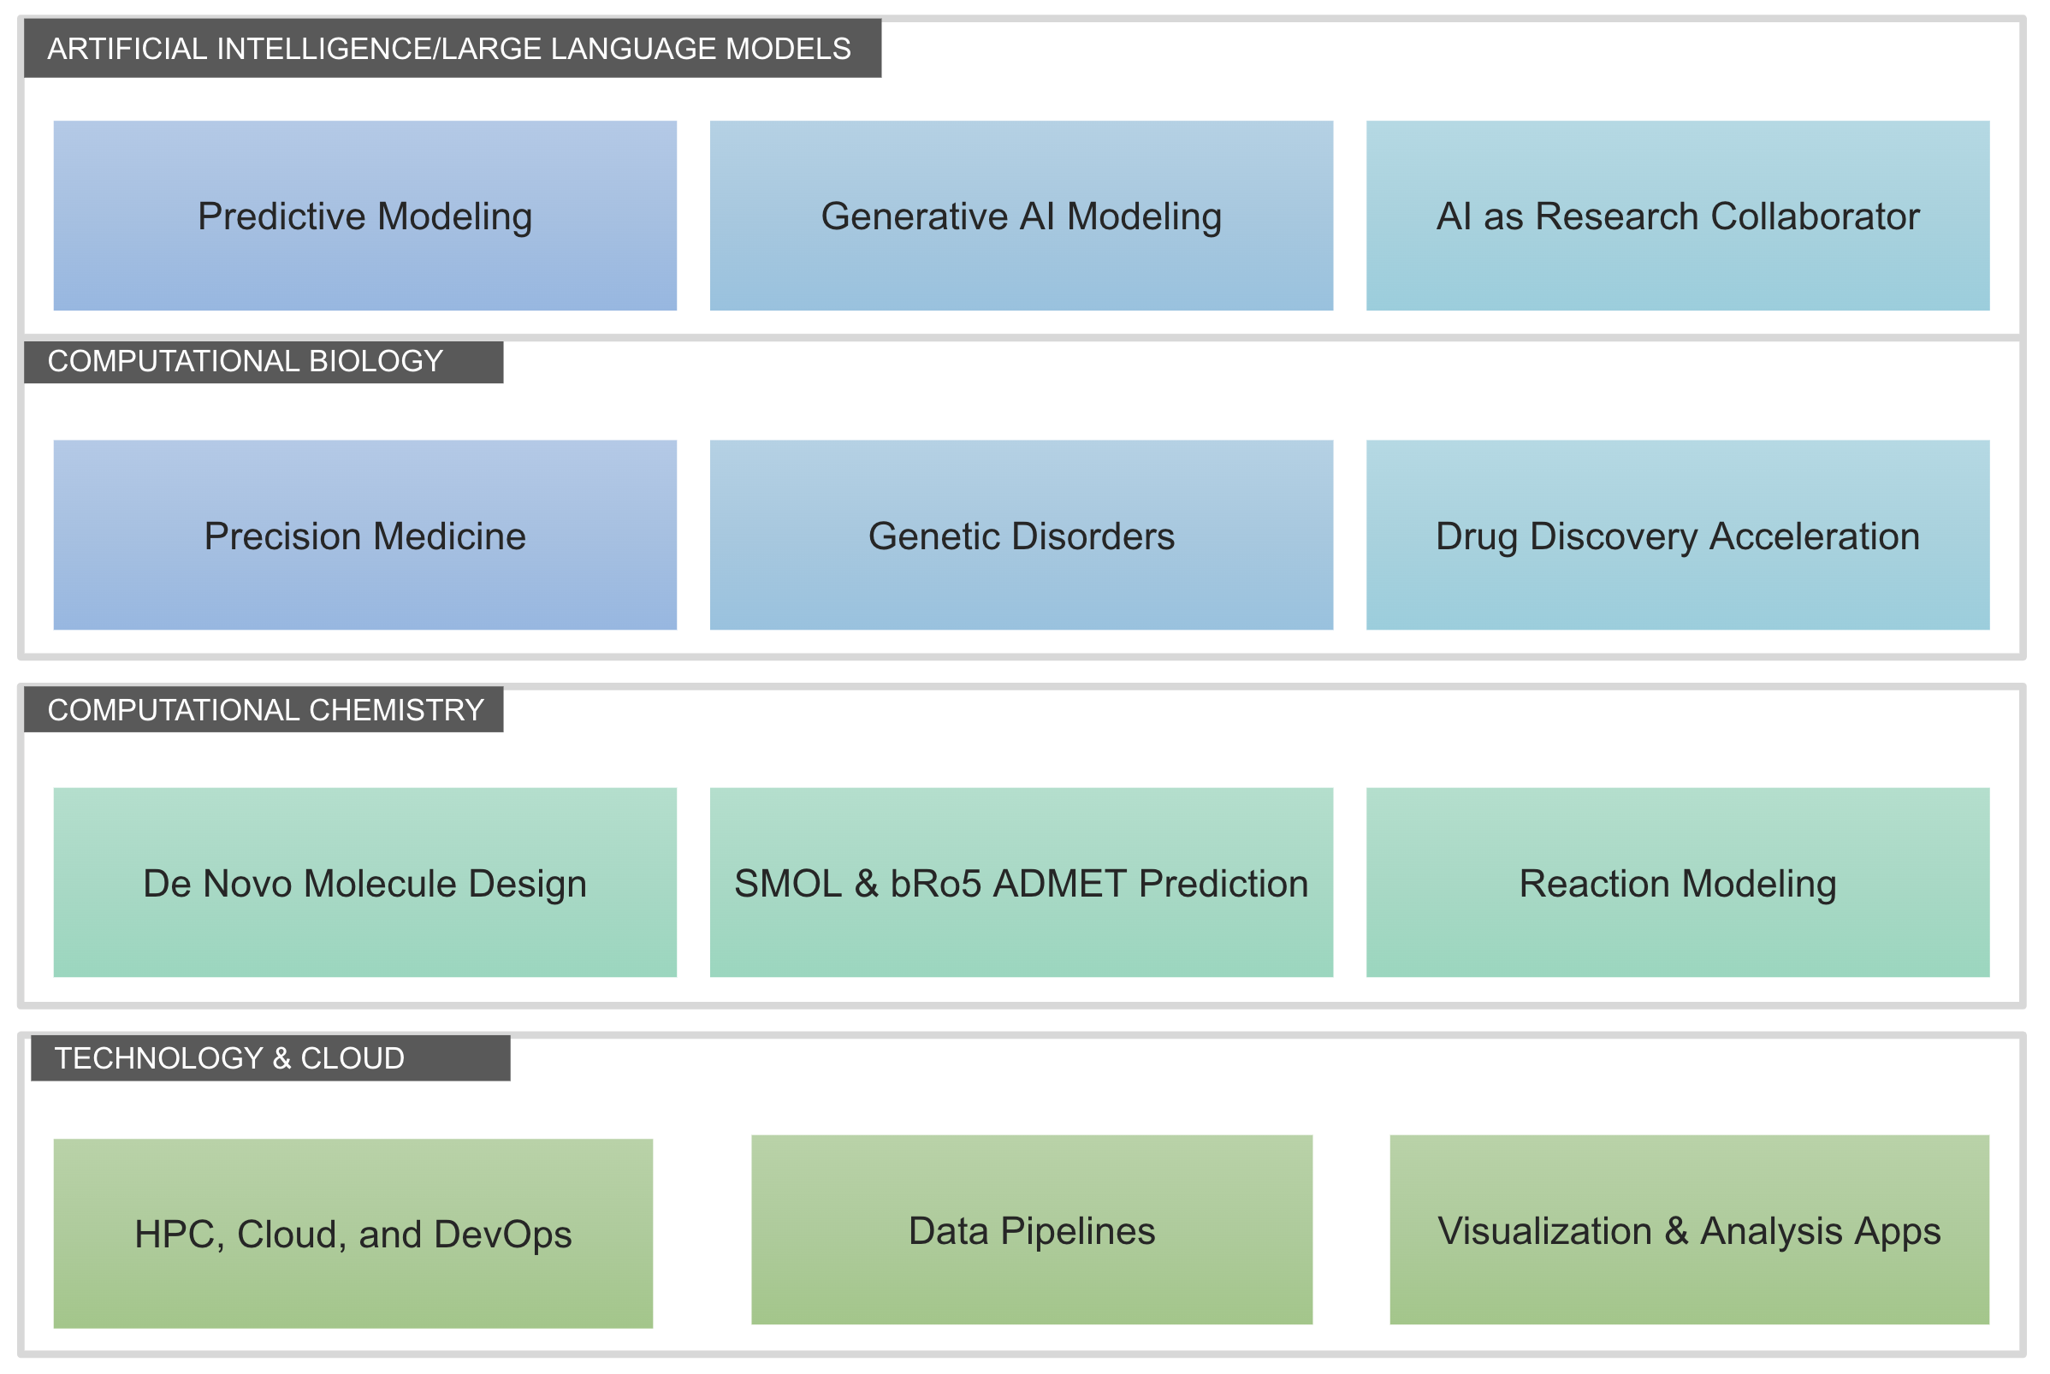The height and width of the screenshot is (1374, 2050).
Task: Click the Artificial Intelligence/Large Language Models header
Action: pyautogui.click(x=449, y=48)
